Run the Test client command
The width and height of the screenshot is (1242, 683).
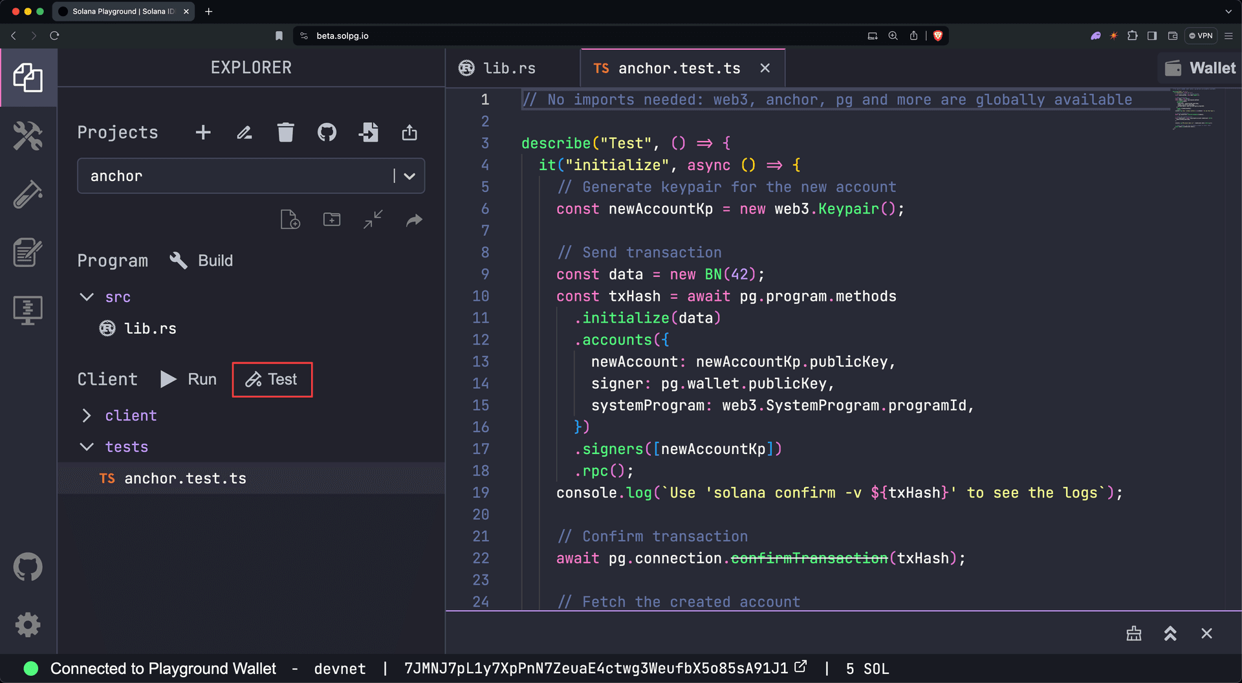coord(272,379)
